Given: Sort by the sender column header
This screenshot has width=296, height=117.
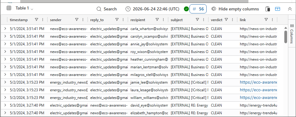Looking at the screenshot, I should (x=56, y=20).
